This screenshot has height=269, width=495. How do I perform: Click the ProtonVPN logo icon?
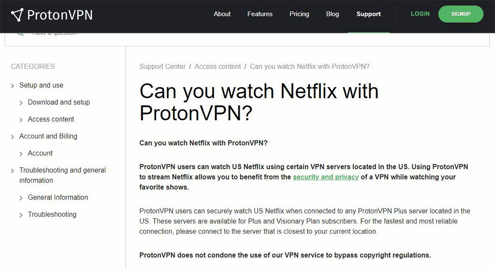pos(17,15)
